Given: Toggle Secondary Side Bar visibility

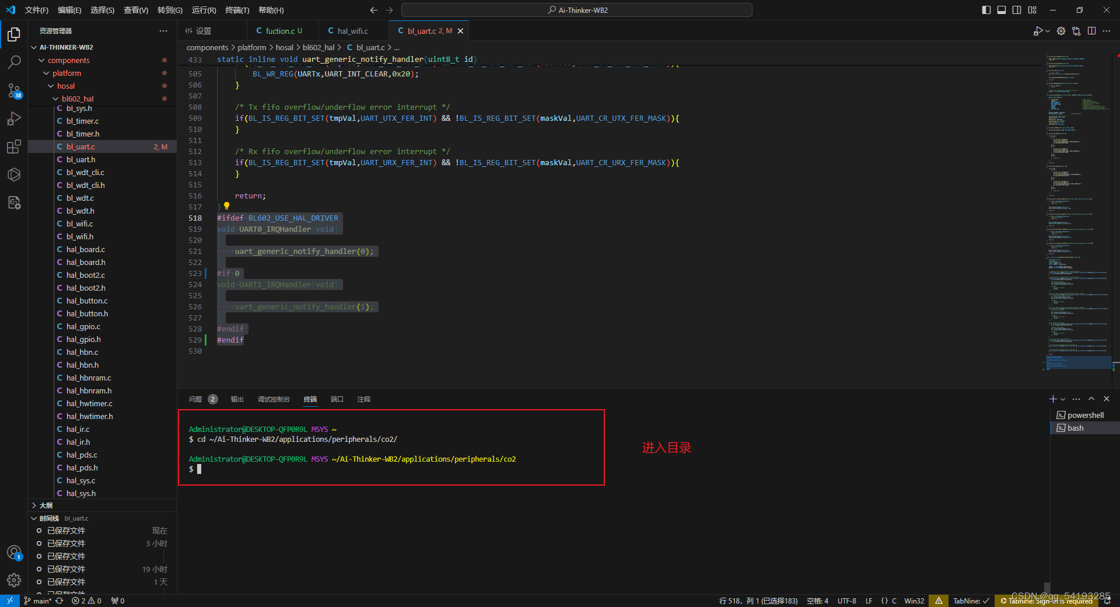Looking at the screenshot, I should (1017, 10).
